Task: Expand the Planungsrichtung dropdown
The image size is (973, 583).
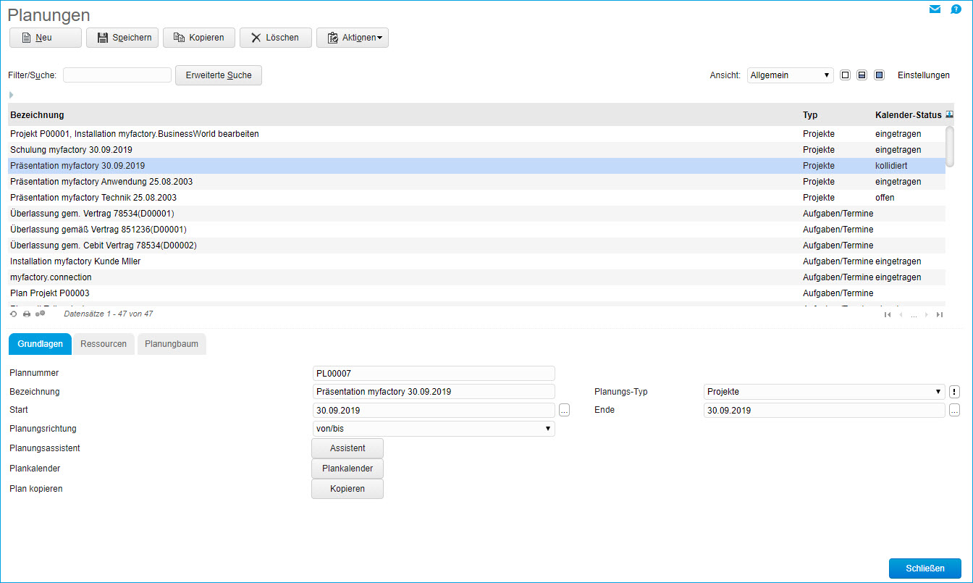Action: tap(433, 429)
